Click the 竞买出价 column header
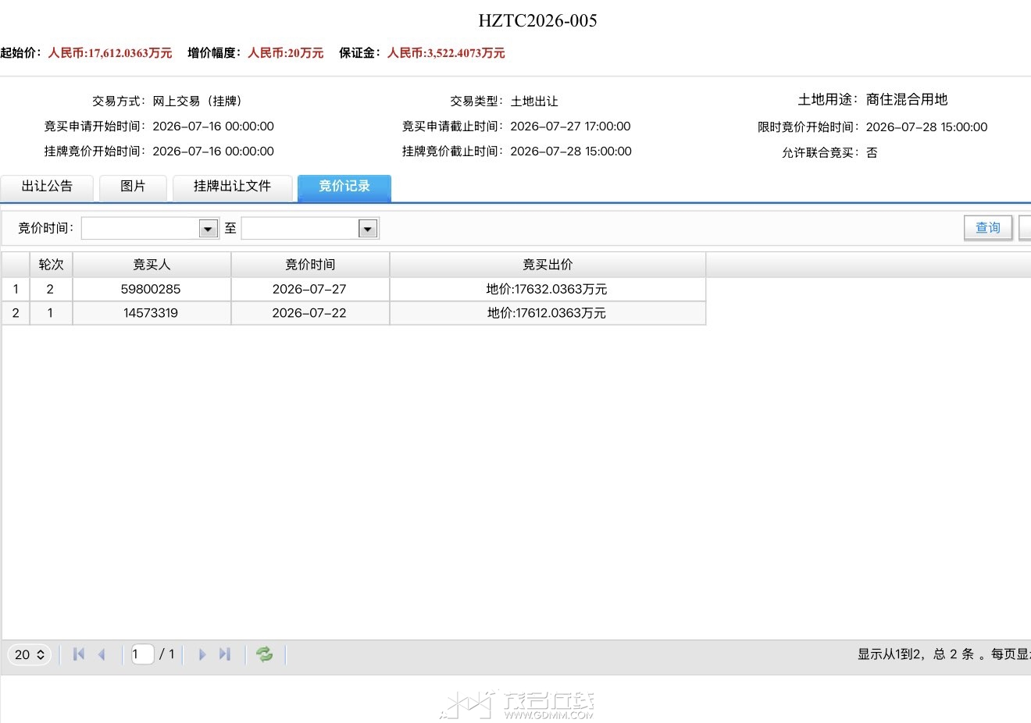The image size is (1031, 723). (548, 265)
